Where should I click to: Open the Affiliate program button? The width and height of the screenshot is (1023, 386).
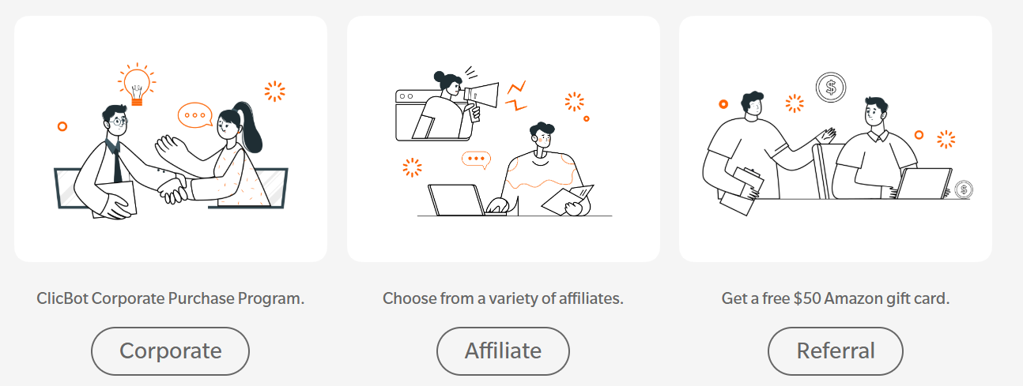click(503, 350)
